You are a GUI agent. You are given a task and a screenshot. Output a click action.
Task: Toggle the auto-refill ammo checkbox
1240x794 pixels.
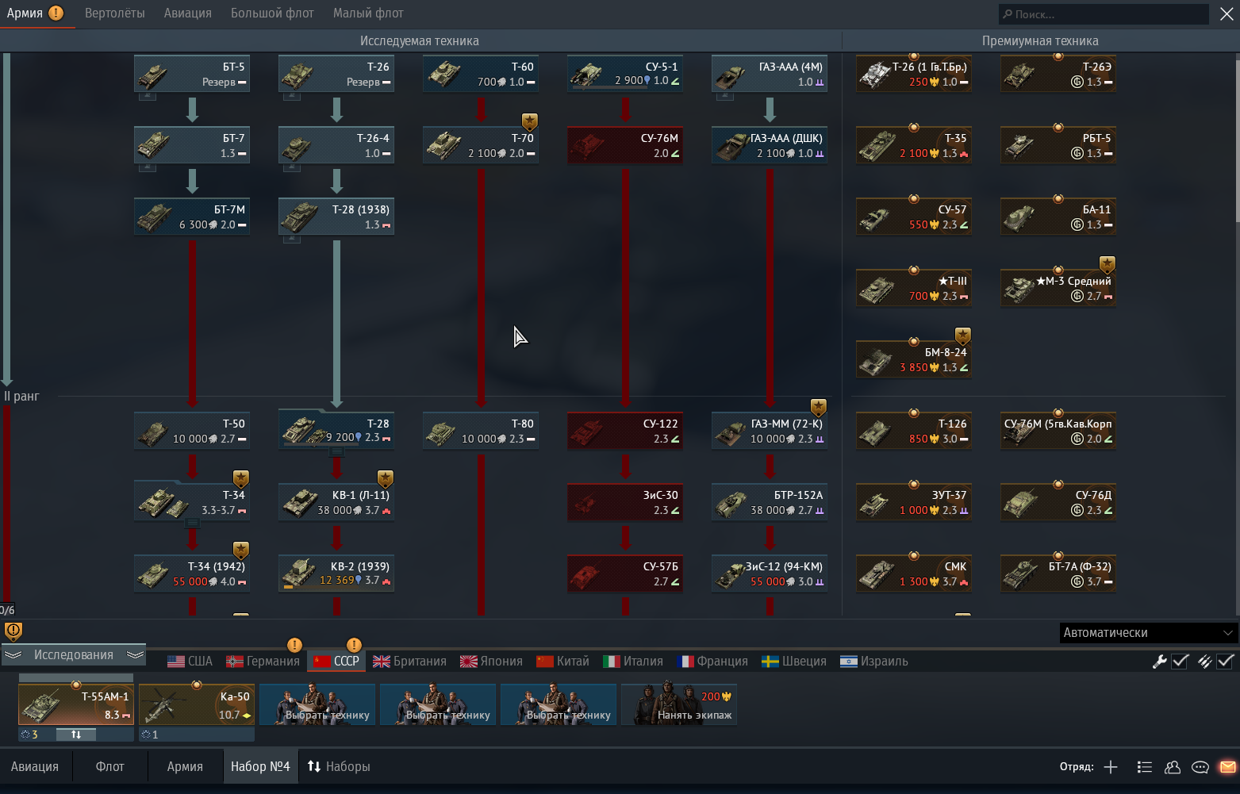coord(1225,661)
